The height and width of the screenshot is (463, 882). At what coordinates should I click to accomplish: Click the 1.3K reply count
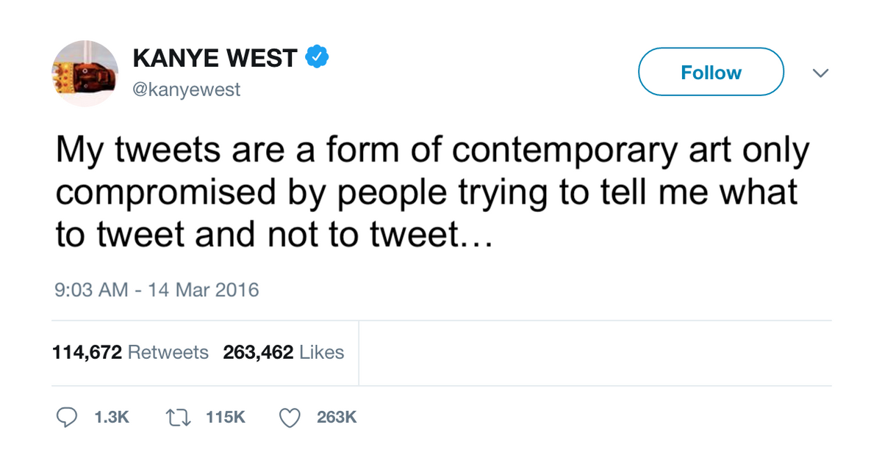pyautogui.click(x=112, y=418)
